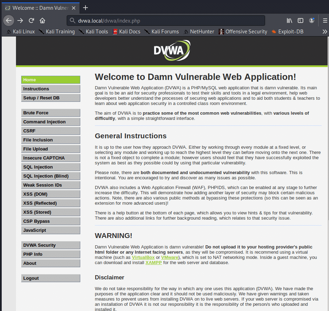Reload the current page

pyautogui.click(x=31, y=21)
